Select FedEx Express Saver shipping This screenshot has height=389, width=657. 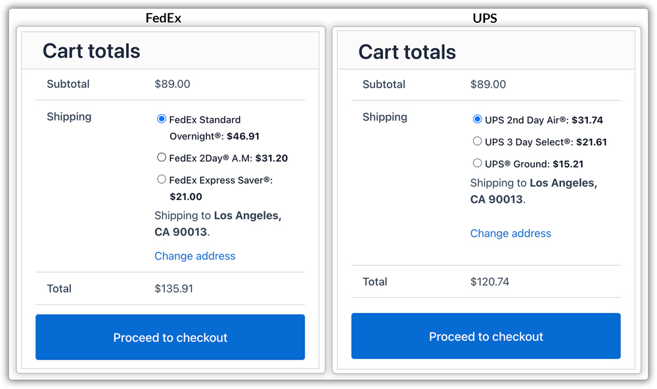162,178
